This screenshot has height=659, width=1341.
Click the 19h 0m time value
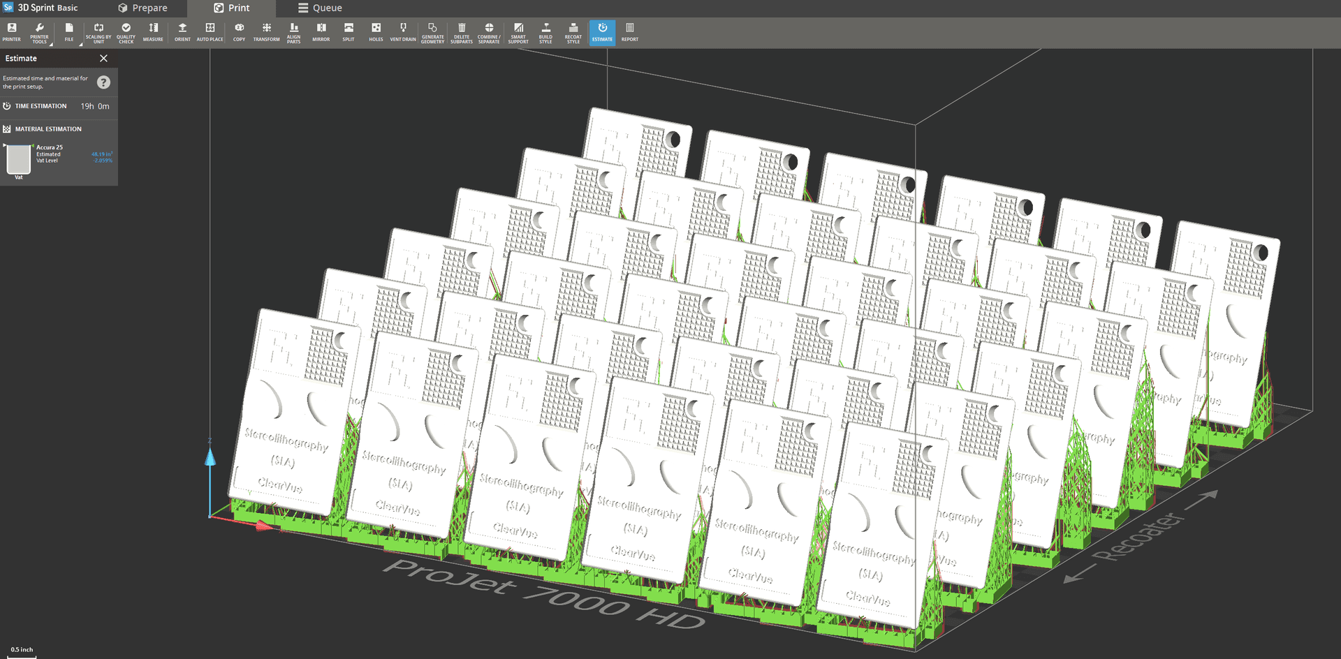95,106
